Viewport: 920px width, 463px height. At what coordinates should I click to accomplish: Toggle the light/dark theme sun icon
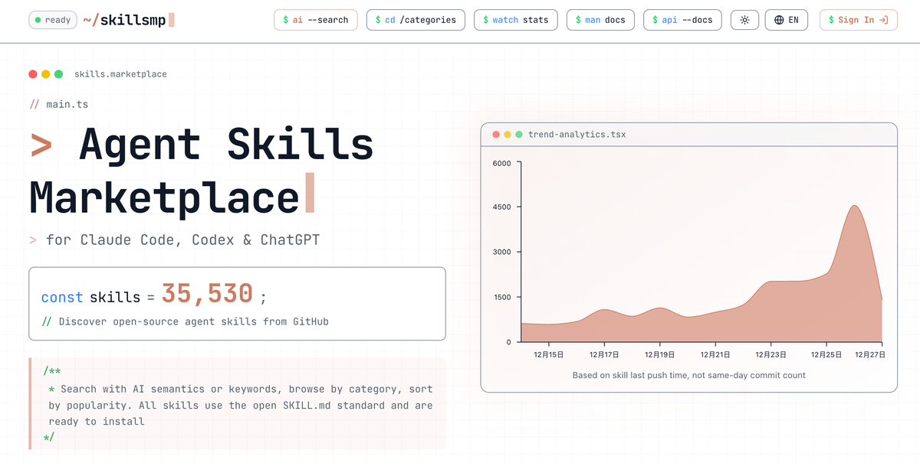[x=744, y=20]
